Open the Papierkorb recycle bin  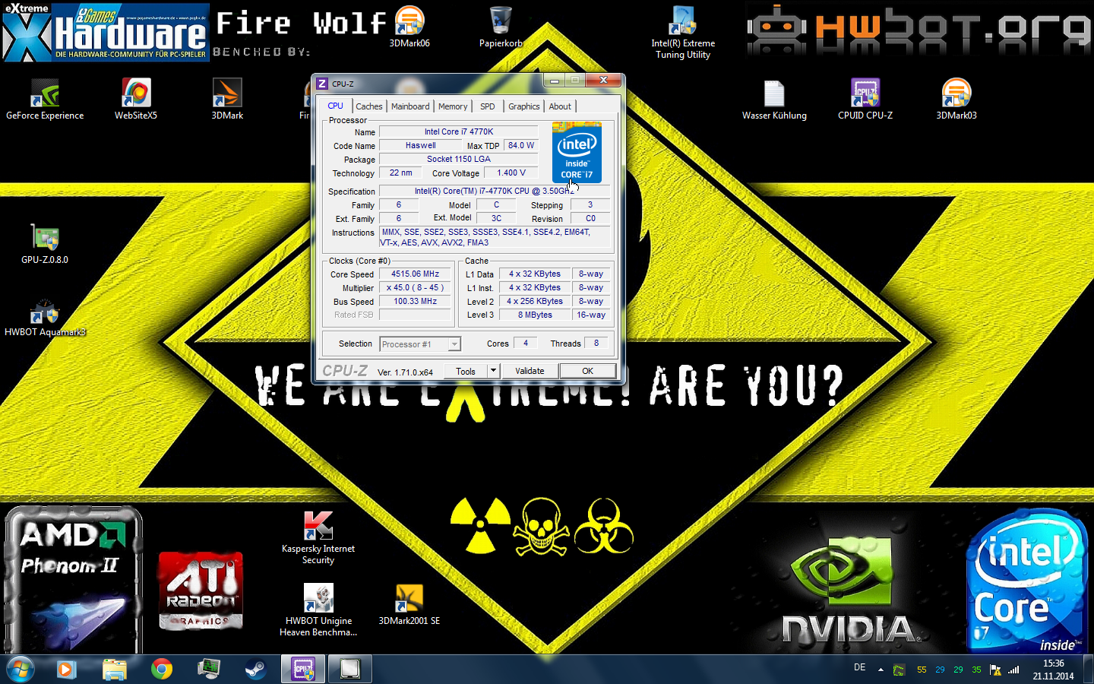[501, 27]
